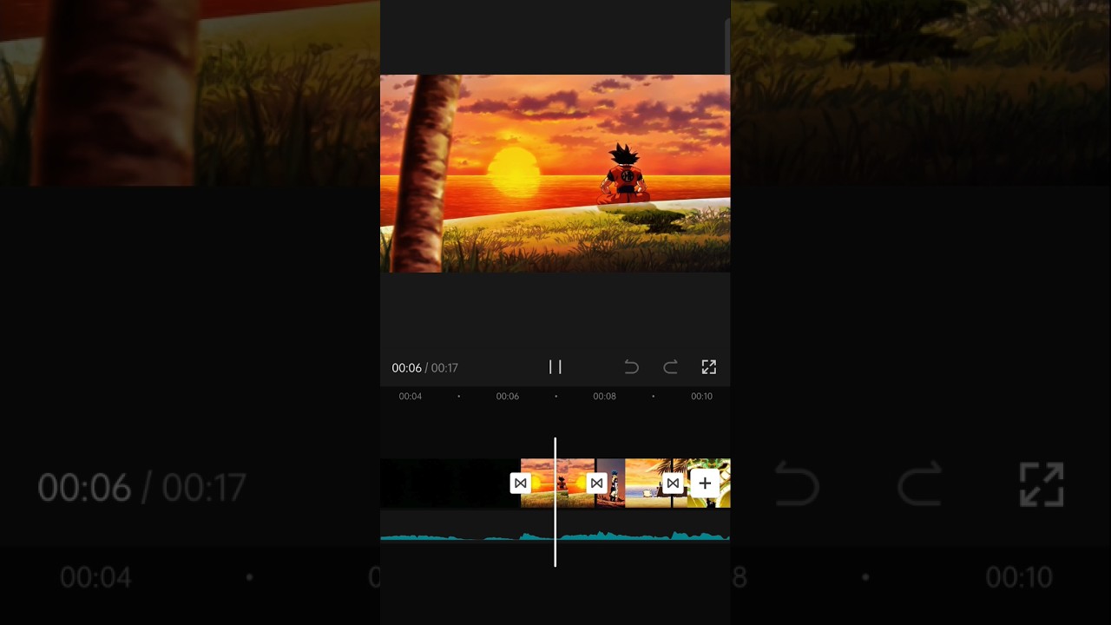Image resolution: width=1111 pixels, height=625 pixels.
Task: Click the 00:04 ruler mark
Action: pyautogui.click(x=410, y=396)
